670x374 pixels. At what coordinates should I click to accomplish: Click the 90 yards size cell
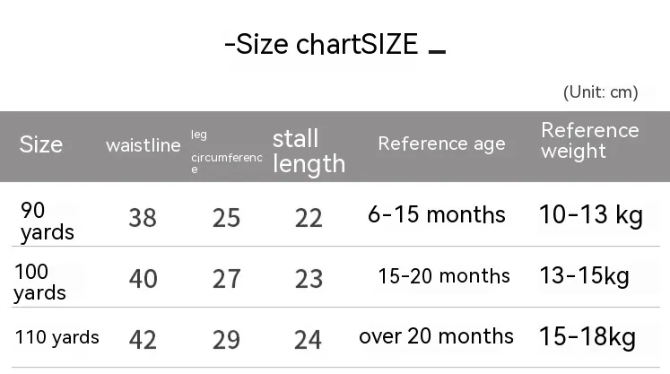coord(47,222)
